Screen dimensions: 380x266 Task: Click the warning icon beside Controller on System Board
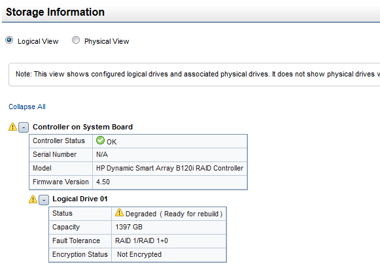click(x=12, y=126)
